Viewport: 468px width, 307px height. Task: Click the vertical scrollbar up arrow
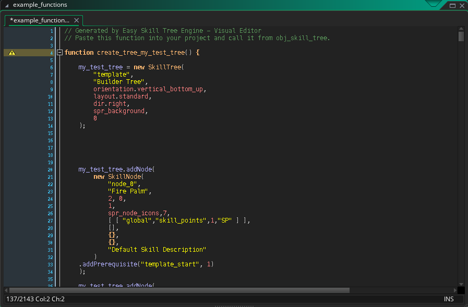(461, 29)
